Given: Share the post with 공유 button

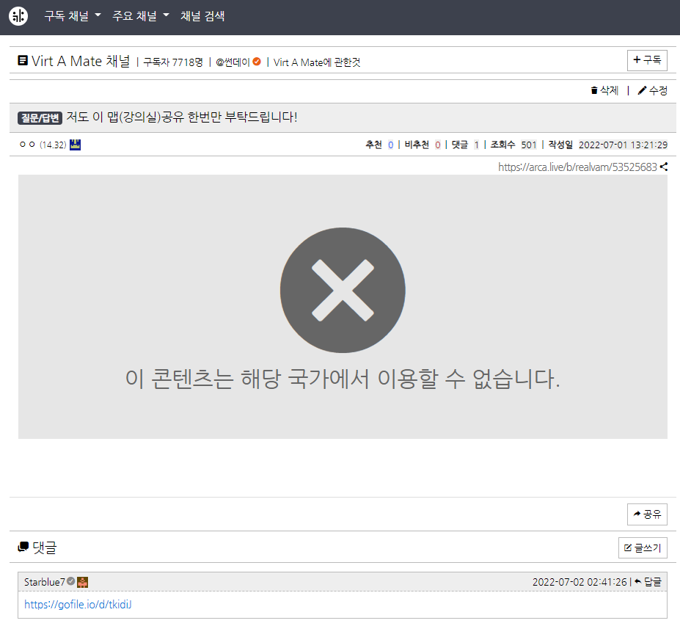Looking at the screenshot, I should tap(647, 514).
